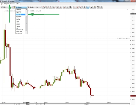Open the Candle chart type dropdown

[32, 7]
